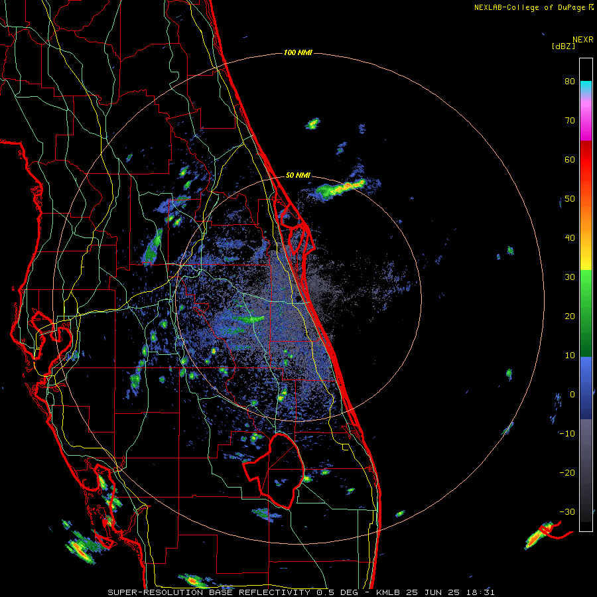Pick the cyan top segment of the color bar

(x=586, y=88)
